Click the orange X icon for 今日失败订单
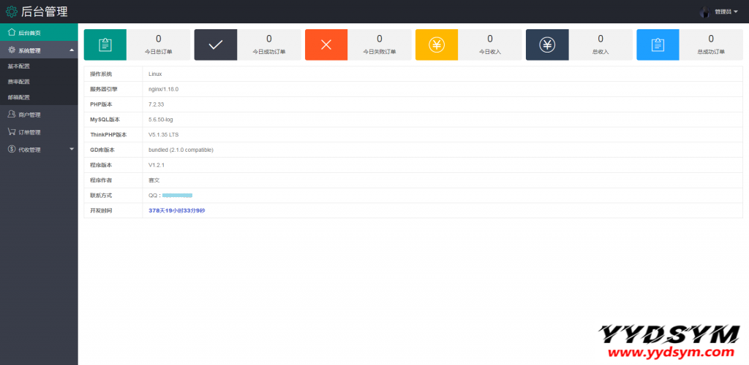 pyautogui.click(x=326, y=45)
